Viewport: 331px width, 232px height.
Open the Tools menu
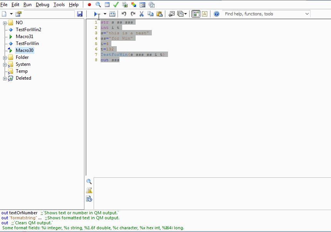pos(59,5)
